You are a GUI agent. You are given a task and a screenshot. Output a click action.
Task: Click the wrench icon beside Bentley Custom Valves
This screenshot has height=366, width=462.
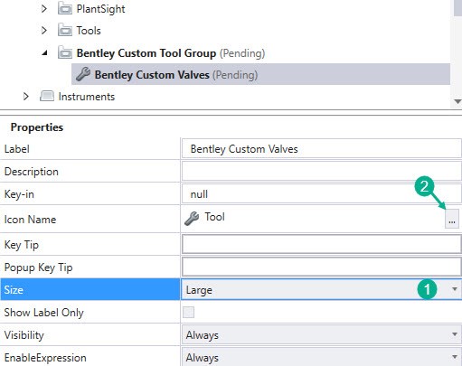point(83,74)
